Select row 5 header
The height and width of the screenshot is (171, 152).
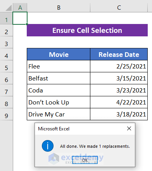(6, 67)
